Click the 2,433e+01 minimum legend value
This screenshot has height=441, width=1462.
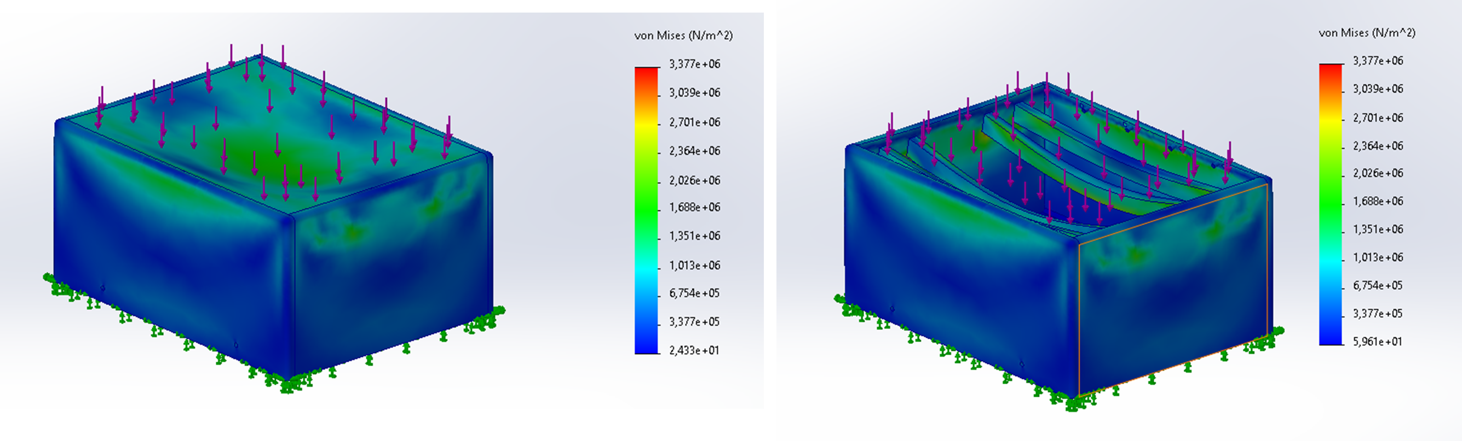(x=694, y=350)
